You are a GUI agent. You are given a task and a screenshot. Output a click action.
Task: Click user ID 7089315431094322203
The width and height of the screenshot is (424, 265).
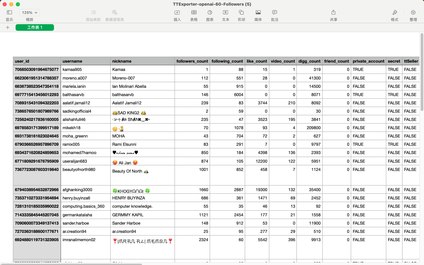[x=37, y=103]
